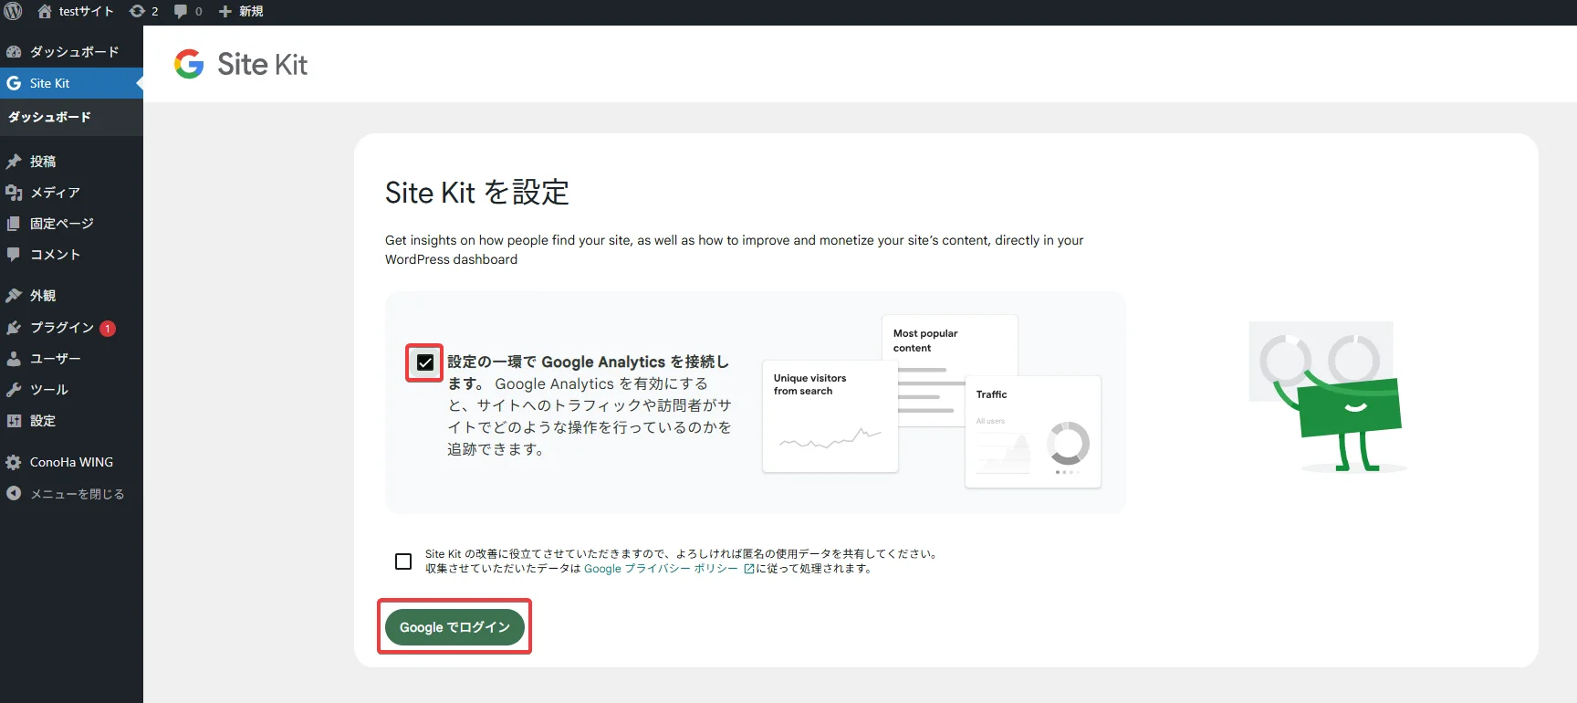The width and height of the screenshot is (1577, 703).
Task: Click the pushpin icon beside 投稿
Action: pos(14,162)
